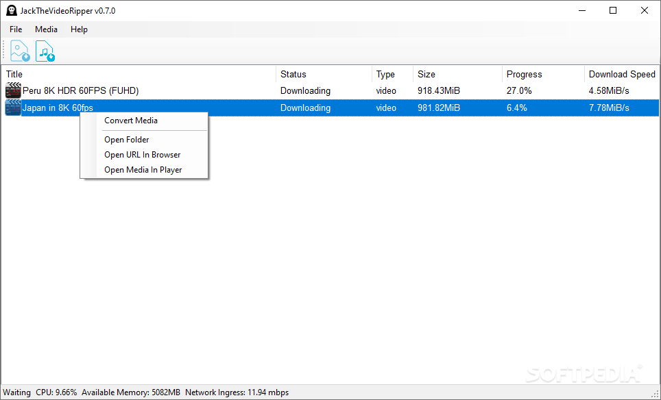Select Open Media In Player option
Screen dimensions: 661x400
coord(144,170)
